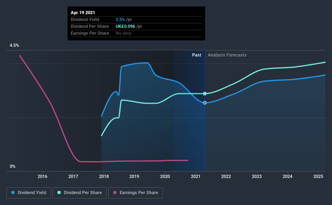Select the blue data point marker on Dividend Yield line
This screenshot has width=332, height=205.
205,103
